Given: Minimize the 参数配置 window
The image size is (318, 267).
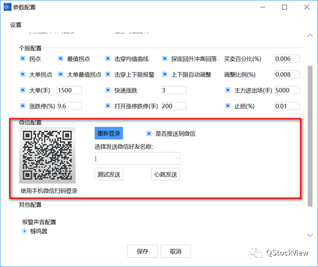Looking at the screenshot, I should [263, 7].
